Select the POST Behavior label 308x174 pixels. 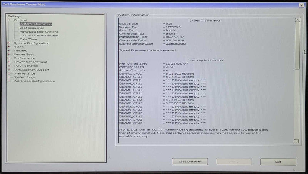coord(26,66)
